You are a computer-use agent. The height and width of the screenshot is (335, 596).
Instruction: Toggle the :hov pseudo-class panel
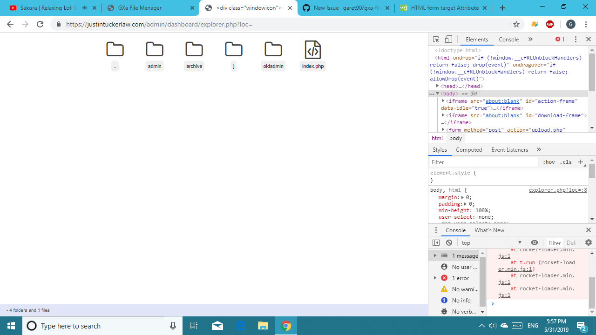point(549,162)
